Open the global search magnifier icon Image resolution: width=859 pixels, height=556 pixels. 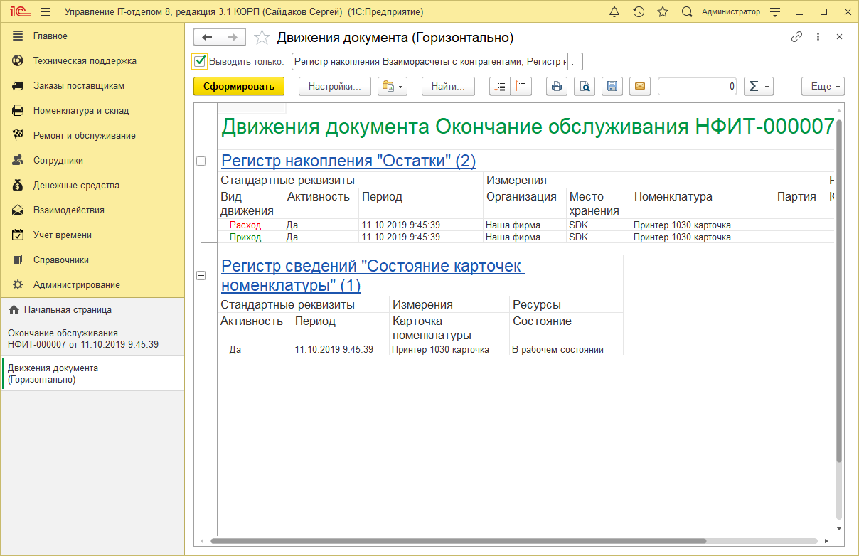coord(686,11)
